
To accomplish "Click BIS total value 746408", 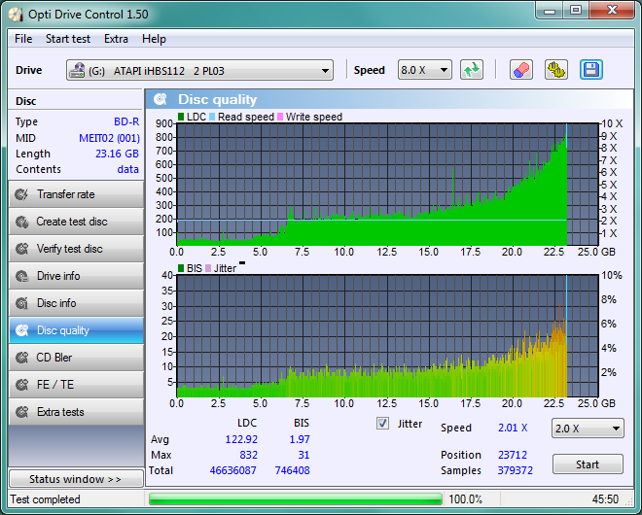I will click(x=292, y=470).
